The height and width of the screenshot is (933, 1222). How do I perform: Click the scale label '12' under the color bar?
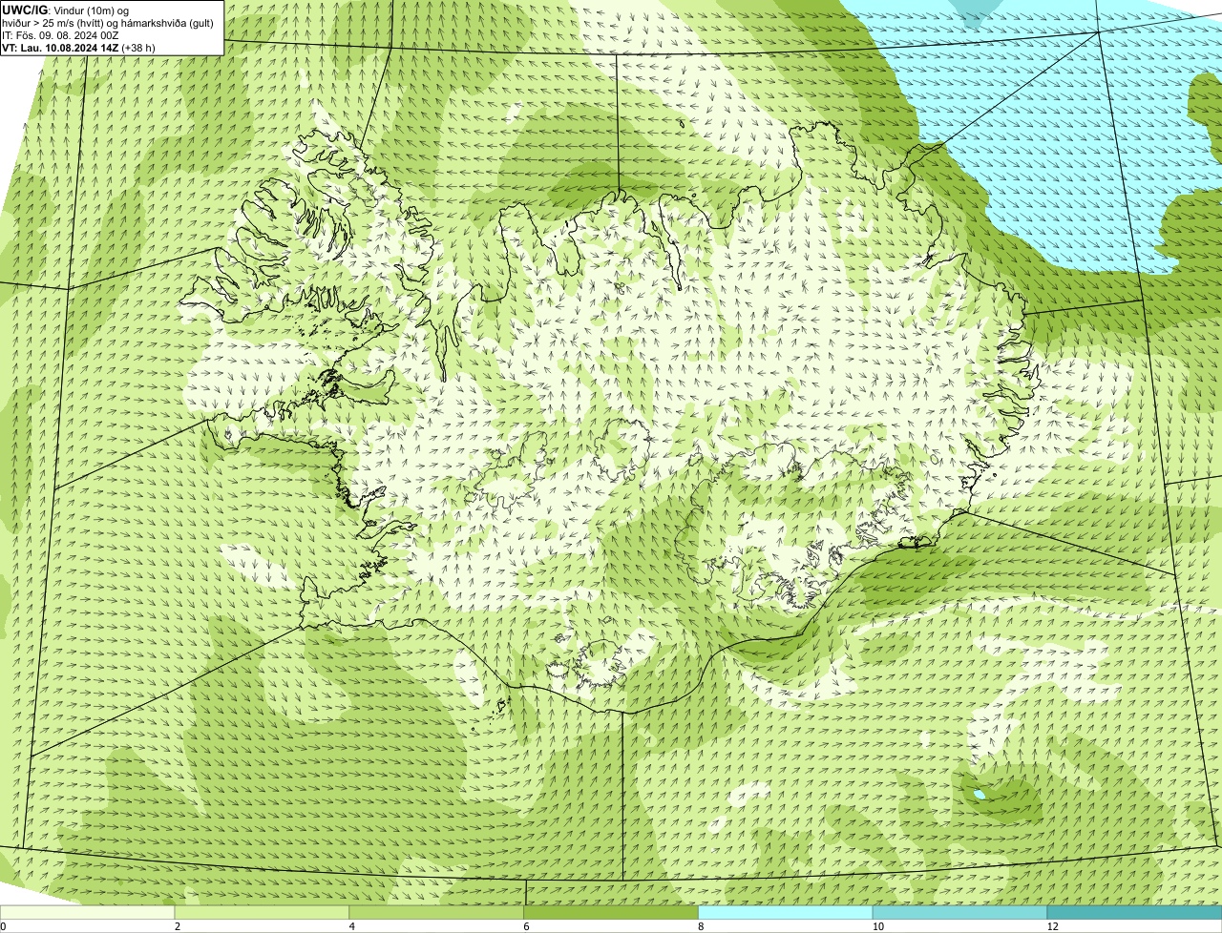(x=1052, y=926)
